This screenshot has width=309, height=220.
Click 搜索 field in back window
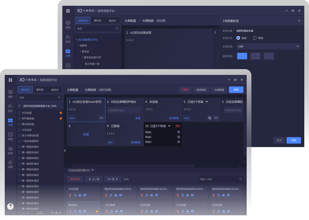[97, 28]
